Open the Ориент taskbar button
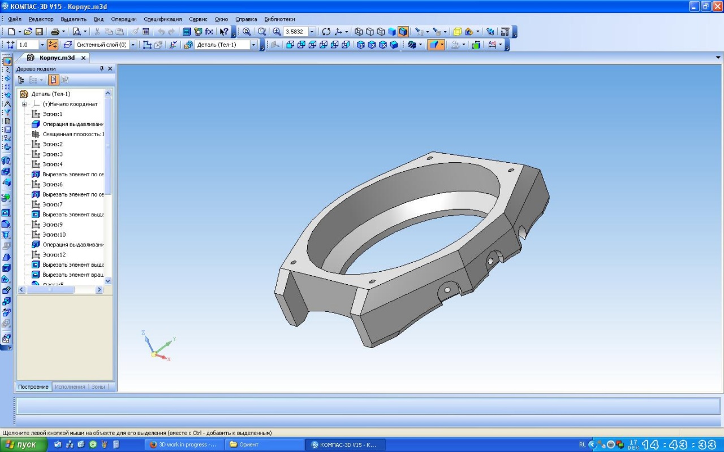 264,445
